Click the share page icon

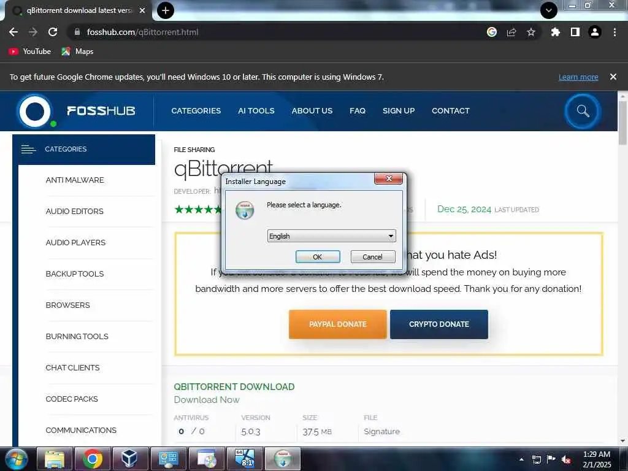(511, 32)
